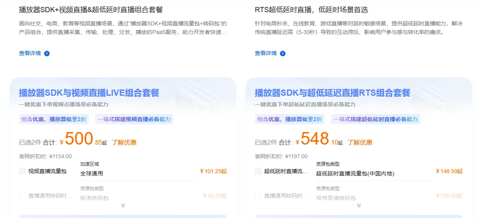478x218 pixels.
Task: Click the ¥43.20起 price
Action: click(215, 196)
